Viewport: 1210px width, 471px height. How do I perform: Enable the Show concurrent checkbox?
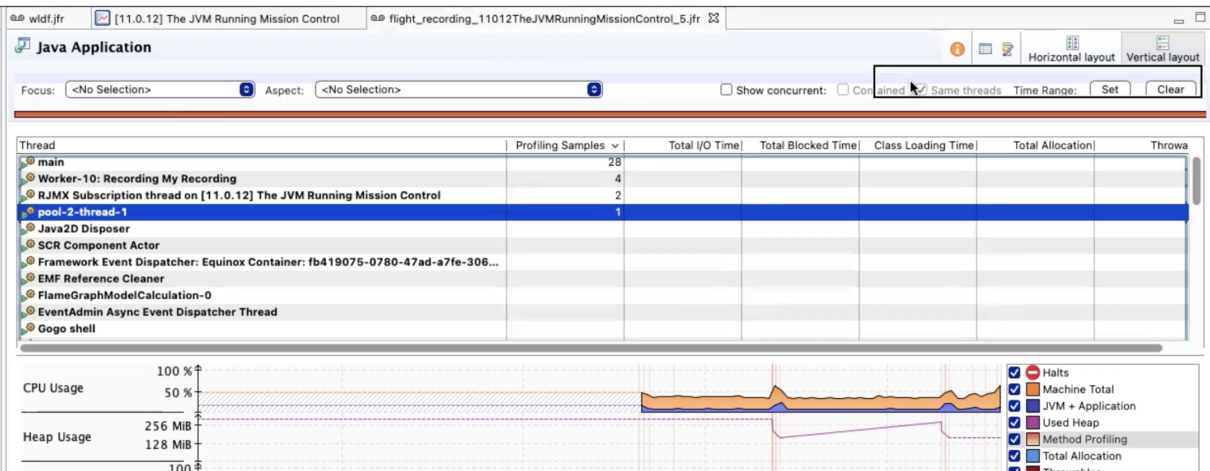point(726,90)
